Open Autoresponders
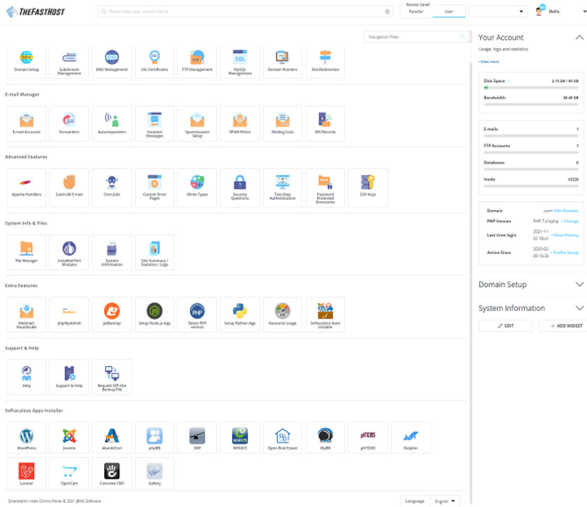Image resolution: width=587 pixels, height=507 pixels. (x=112, y=124)
